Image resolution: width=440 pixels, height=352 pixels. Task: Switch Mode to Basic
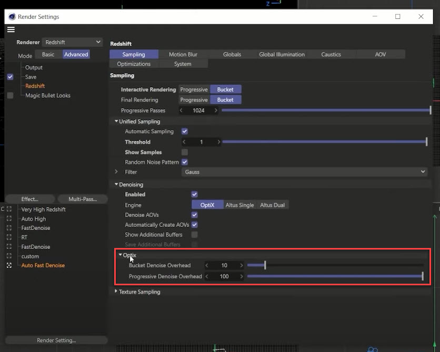[x=48, y=54]
